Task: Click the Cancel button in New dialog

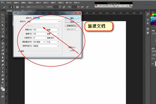Action: point(72,22)
